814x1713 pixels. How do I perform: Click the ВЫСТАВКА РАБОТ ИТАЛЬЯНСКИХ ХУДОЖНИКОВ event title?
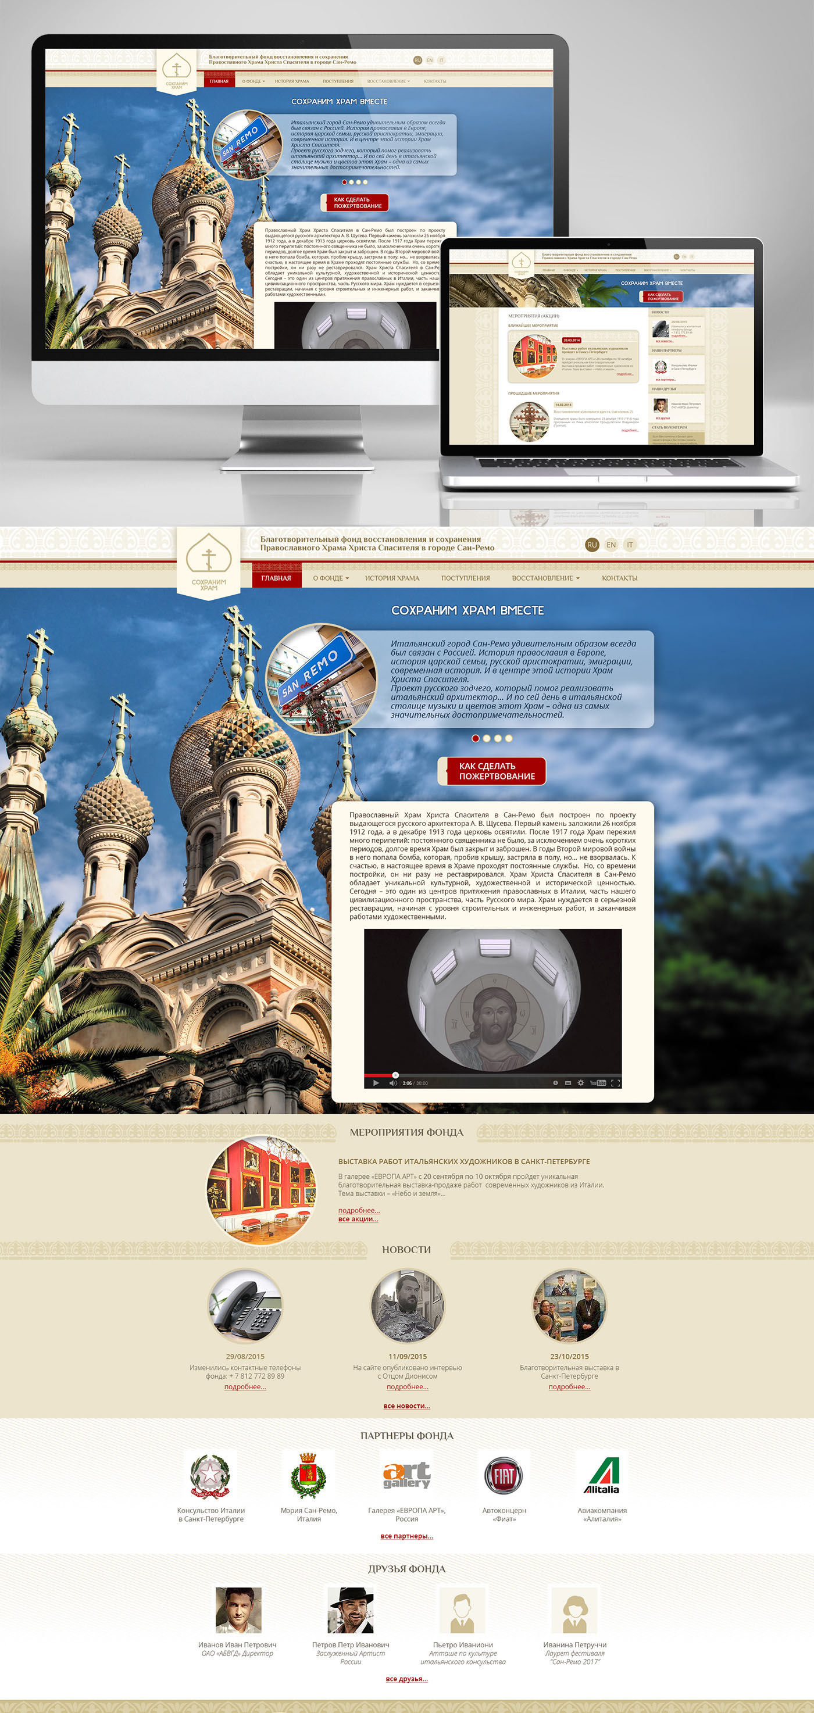[x=464, y=1161]
